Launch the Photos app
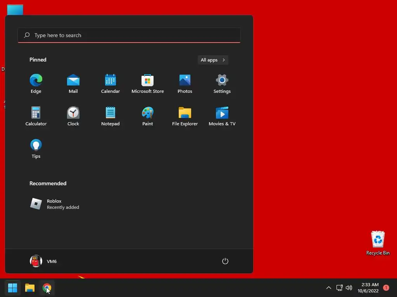Image resolution: width=397 pixels, height=297 pixels. [x=185, y=84]
